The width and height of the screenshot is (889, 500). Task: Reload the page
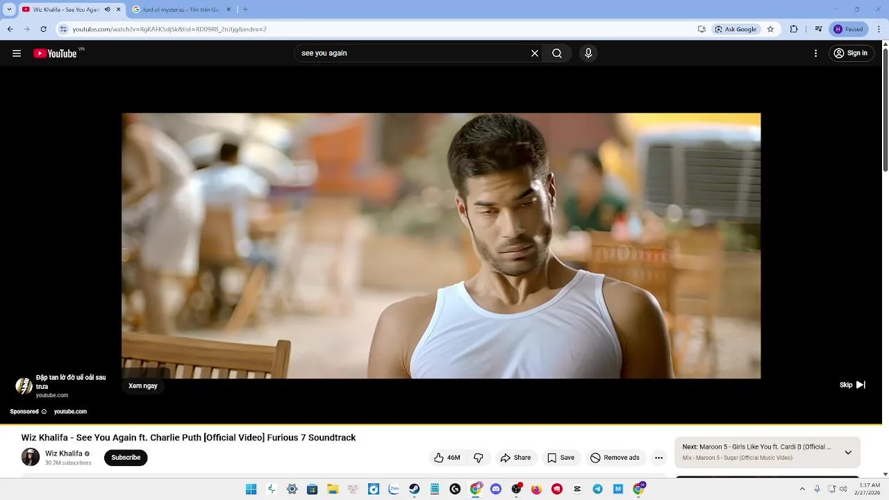tap(43, 29)
